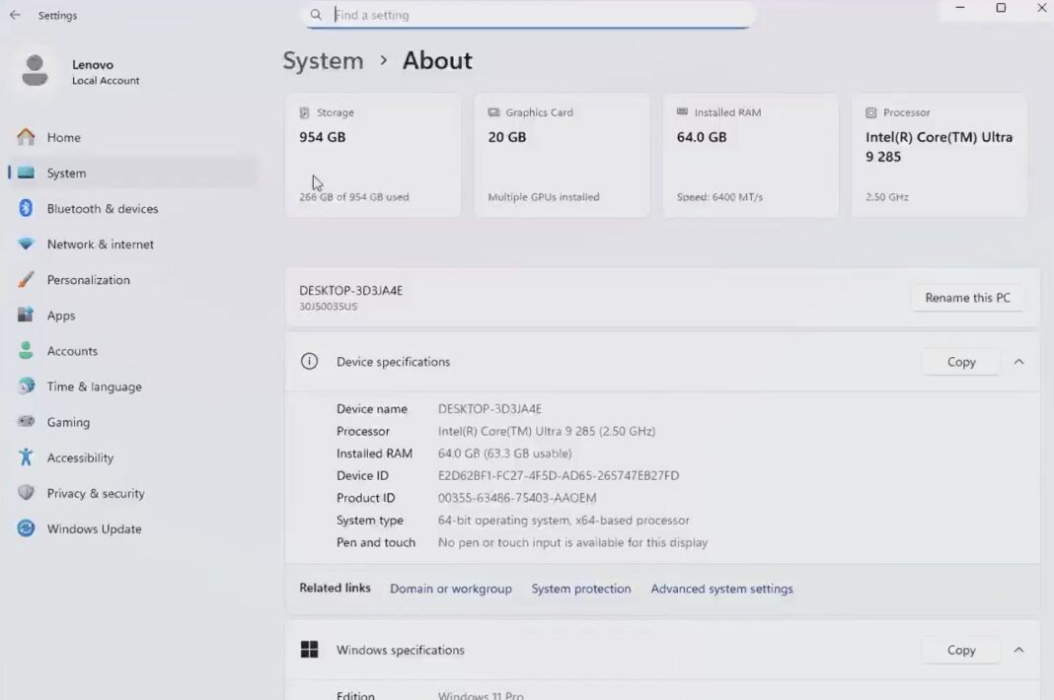Select the Product ID 00355-63486-75403-AAOEM
This screenshot has height=700, width=1054.
[x=517, y=498]
